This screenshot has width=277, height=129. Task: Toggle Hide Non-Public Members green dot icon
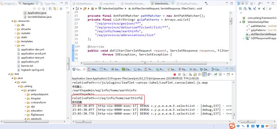click(259, 8)
